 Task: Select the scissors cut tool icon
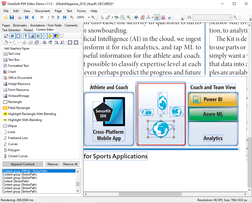pos(169,17)
